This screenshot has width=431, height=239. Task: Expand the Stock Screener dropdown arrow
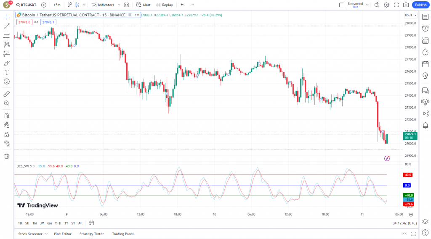[46, 234]
